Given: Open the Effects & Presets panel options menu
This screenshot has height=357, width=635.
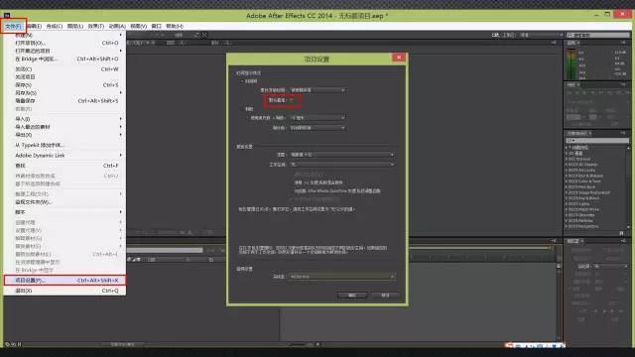Looking at the screenshot, I should [x=623, y=133].
